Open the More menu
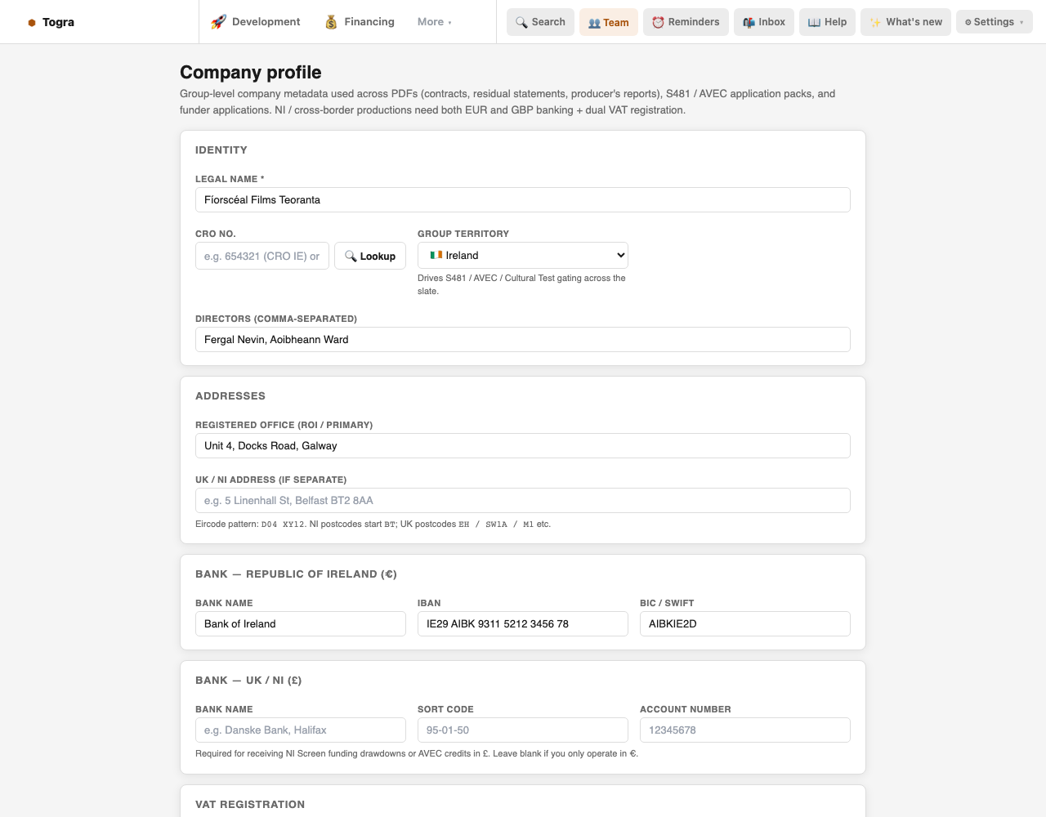Screen dimensions: 1046x817 click(x=435, y=22)
